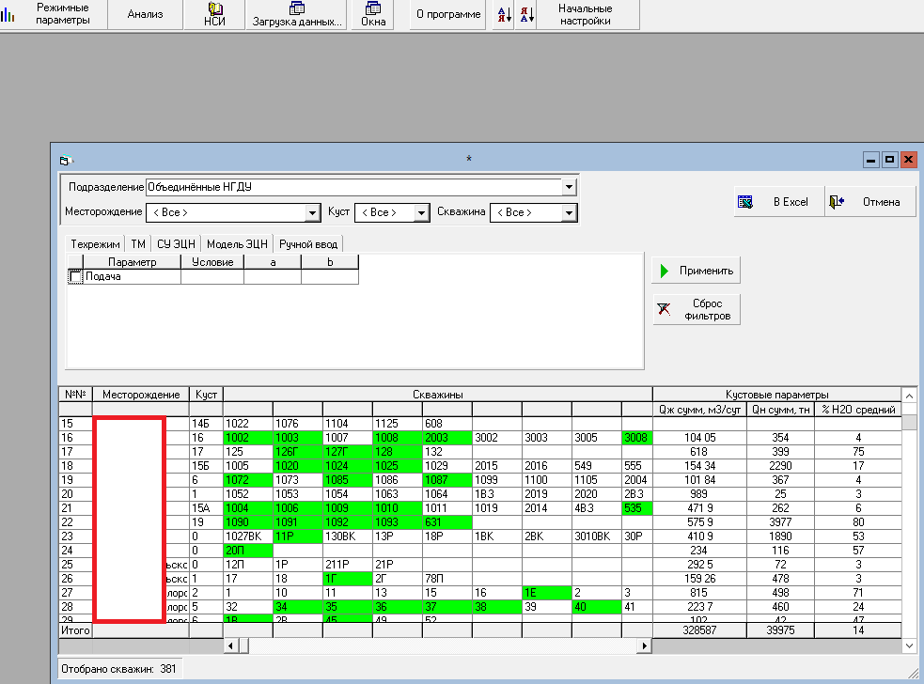Expand the Месторождение dropdown
Viewport: 924px width, 684px height.
(x=312, y=212)
